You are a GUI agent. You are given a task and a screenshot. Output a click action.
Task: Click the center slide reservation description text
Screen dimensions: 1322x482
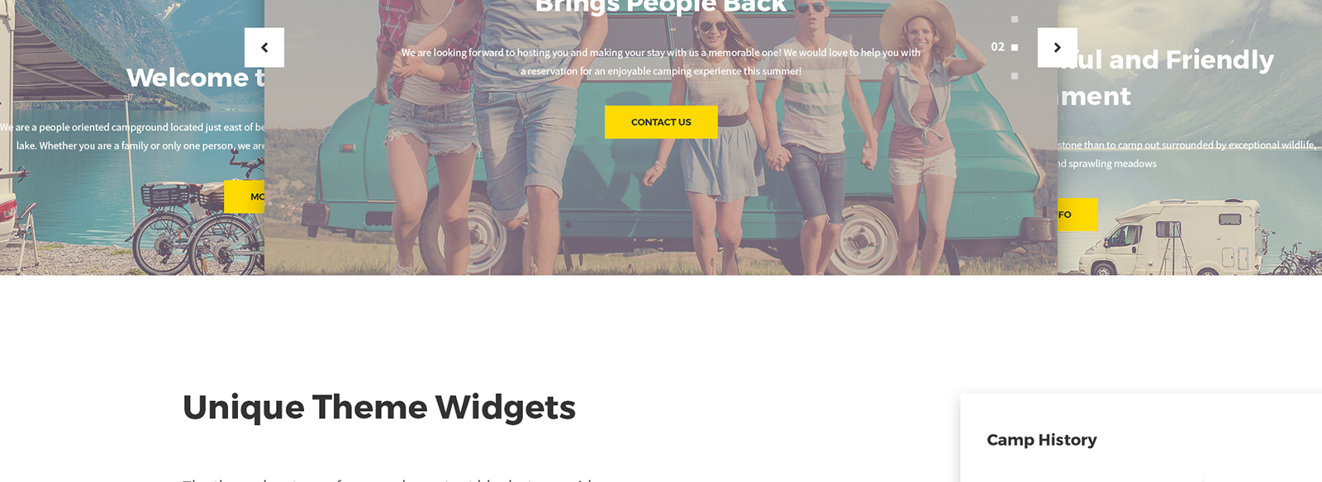(x=661, y=62)
